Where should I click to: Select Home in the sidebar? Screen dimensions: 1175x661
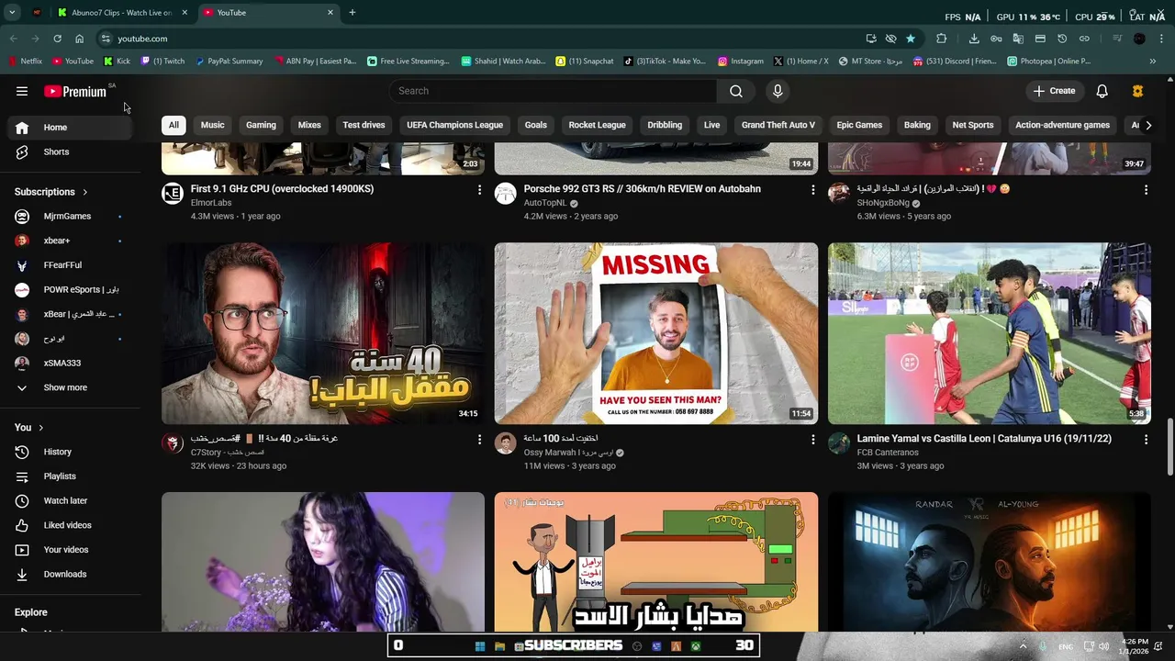tap(70, 128)
